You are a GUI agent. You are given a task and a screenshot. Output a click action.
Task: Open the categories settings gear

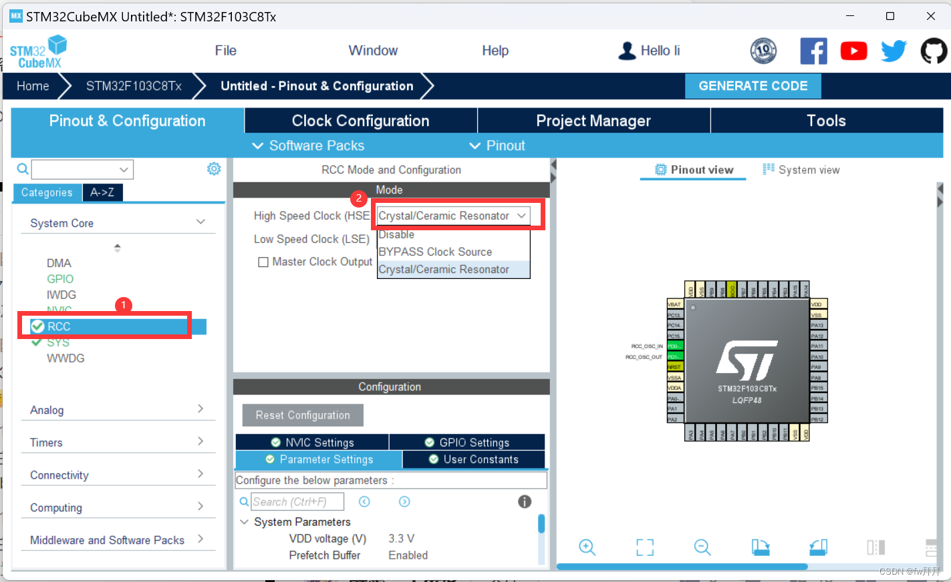[214, 169]
